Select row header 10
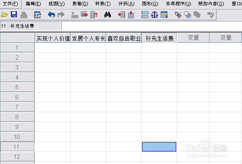Viewport: 242px width, 164px height. pyautogui.click(x=17, y=137)
